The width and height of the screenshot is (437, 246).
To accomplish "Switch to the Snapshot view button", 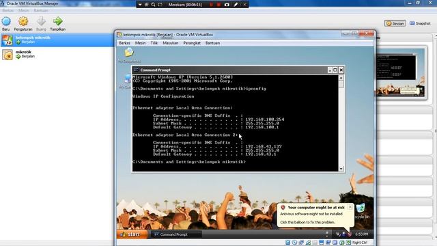I will [420, 23].
